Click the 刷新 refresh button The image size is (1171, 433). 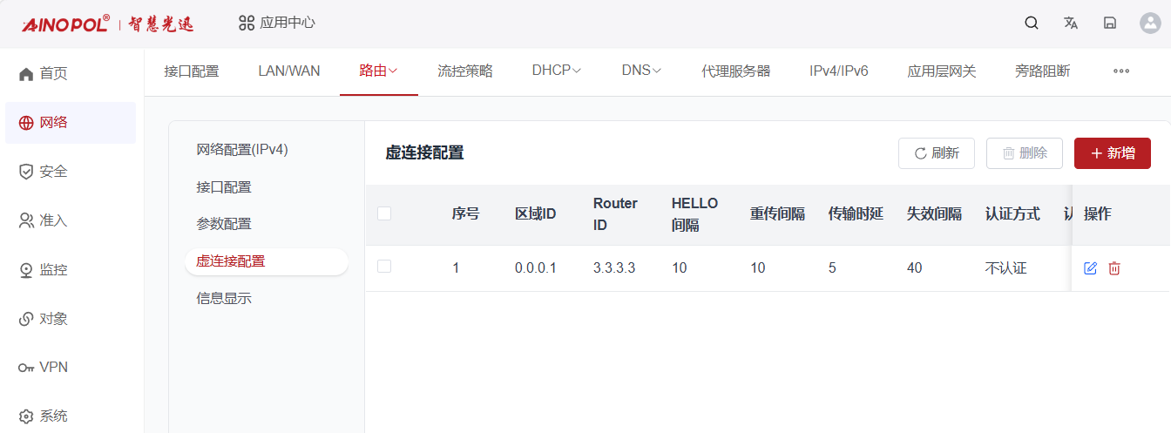click(x=937, y=153)
